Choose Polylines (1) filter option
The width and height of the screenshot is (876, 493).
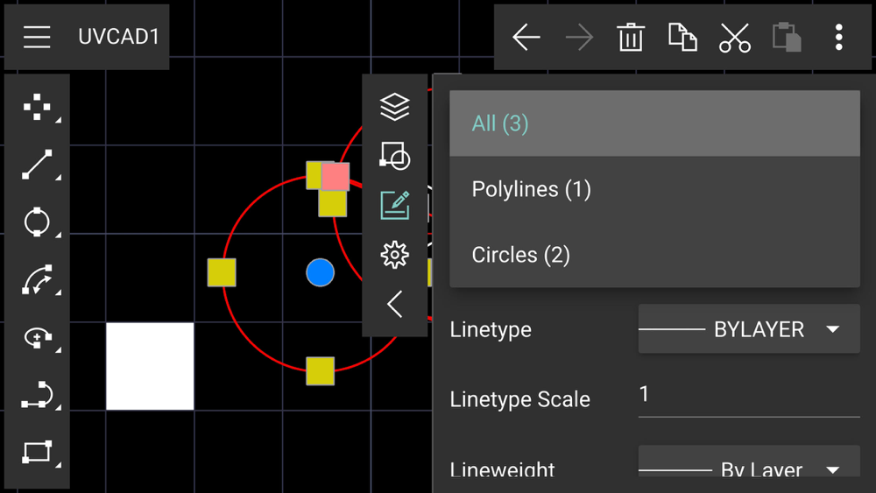pos(654,189)
